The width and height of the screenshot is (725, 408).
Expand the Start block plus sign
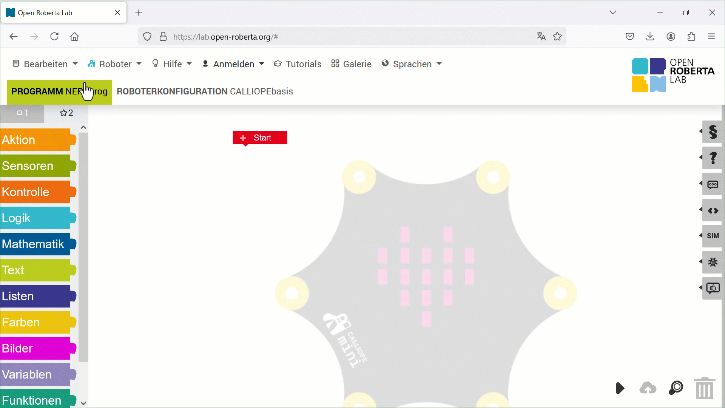243,138
